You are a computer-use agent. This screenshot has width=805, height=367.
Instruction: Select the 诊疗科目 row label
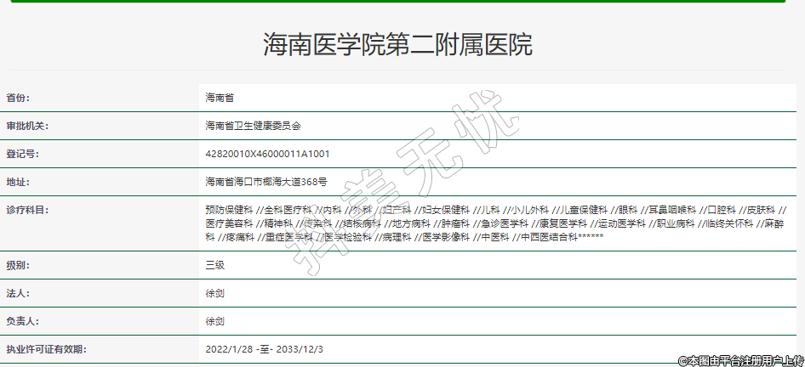pyautogui.click(x=29, y=210)
